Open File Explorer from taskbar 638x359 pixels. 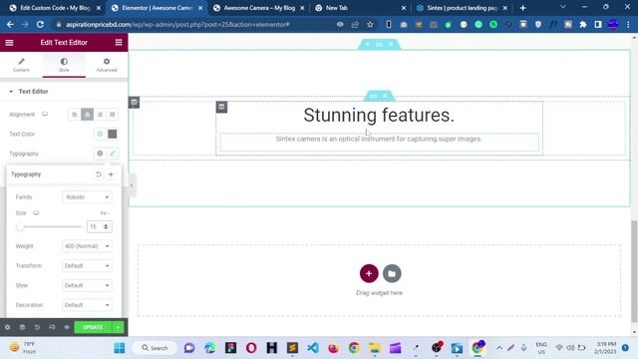tap(375, 348)
